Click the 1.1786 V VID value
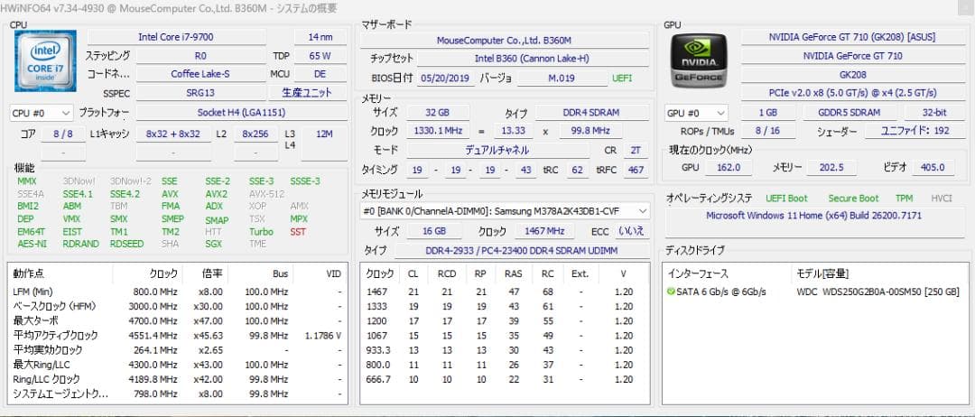 [322, 336]
